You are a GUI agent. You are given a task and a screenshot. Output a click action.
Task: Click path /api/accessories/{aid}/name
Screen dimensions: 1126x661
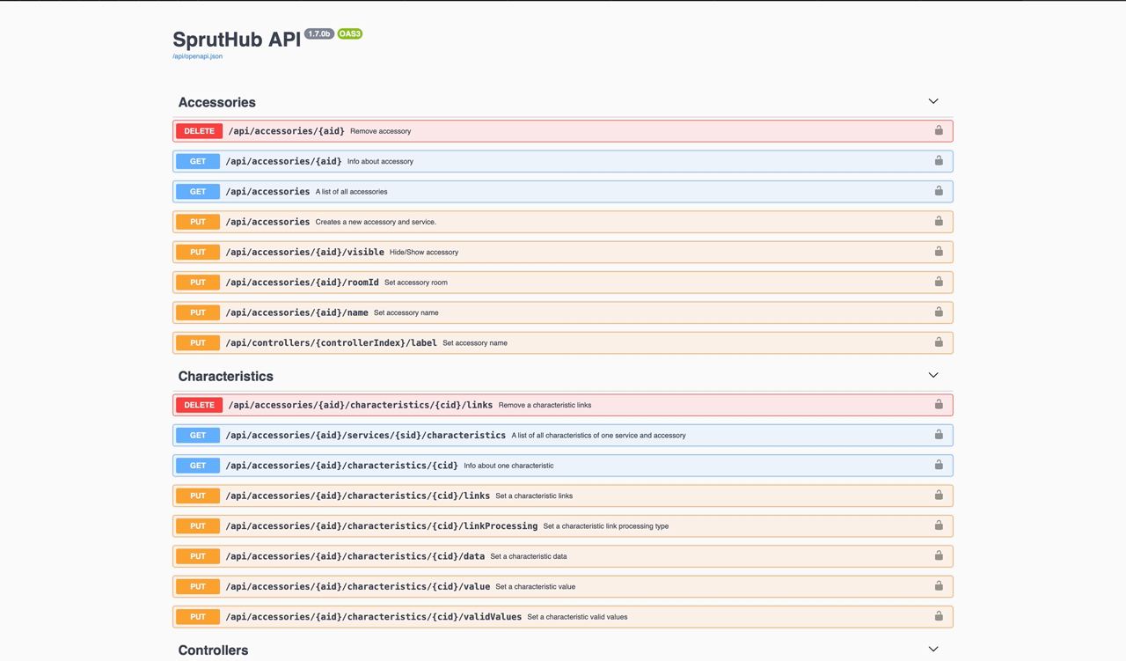point(297,312)
